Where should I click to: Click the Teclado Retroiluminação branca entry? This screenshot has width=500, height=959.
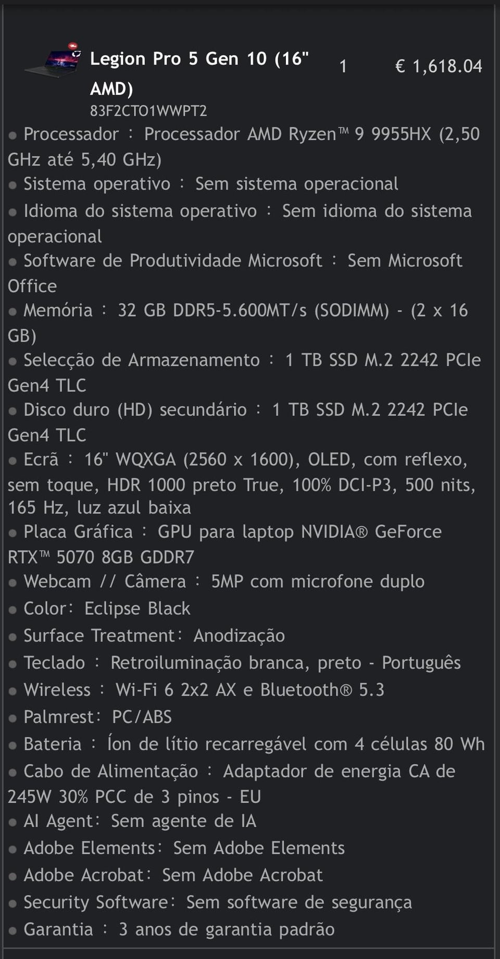[x=242, y=663]
